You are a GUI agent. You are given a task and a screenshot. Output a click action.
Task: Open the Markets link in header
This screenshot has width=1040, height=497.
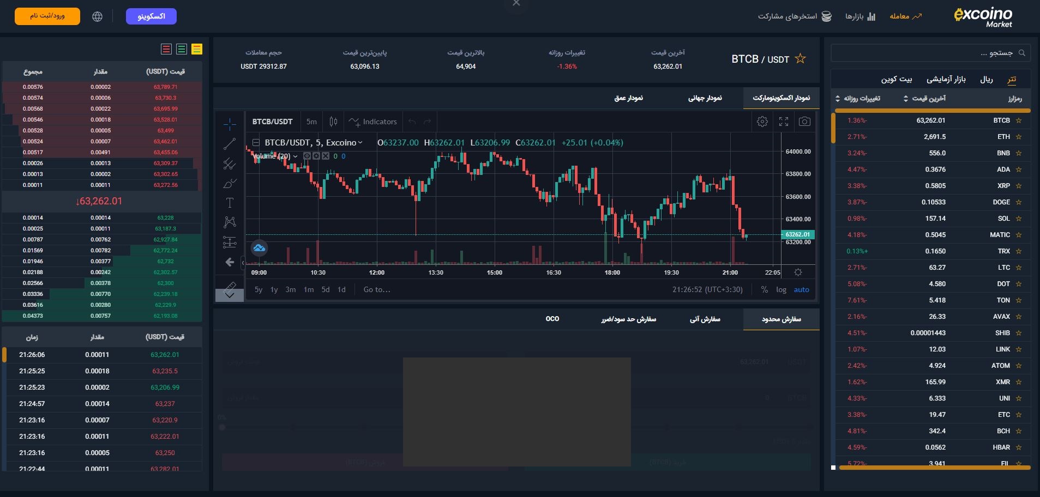pyautogui.click(x=860, y=16)
